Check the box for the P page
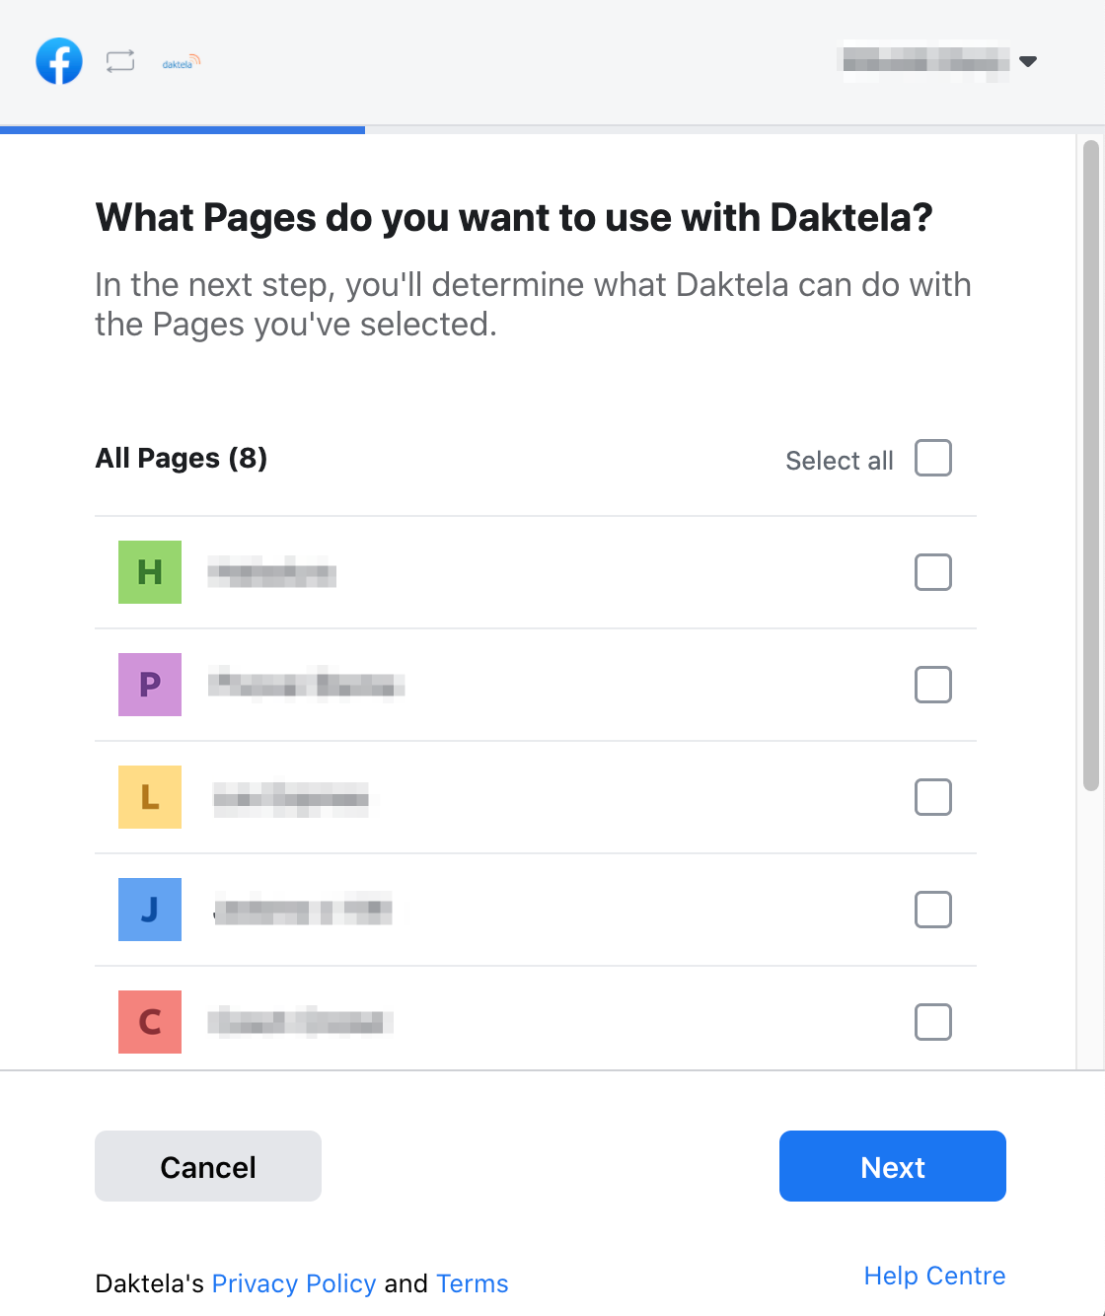 (933, 685)
